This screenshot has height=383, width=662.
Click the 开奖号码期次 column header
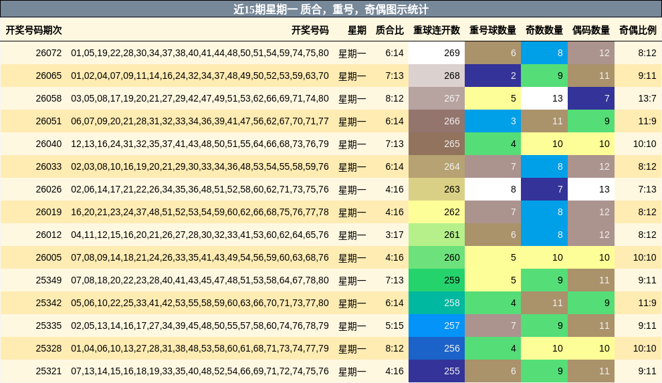[x=34, y=30]
